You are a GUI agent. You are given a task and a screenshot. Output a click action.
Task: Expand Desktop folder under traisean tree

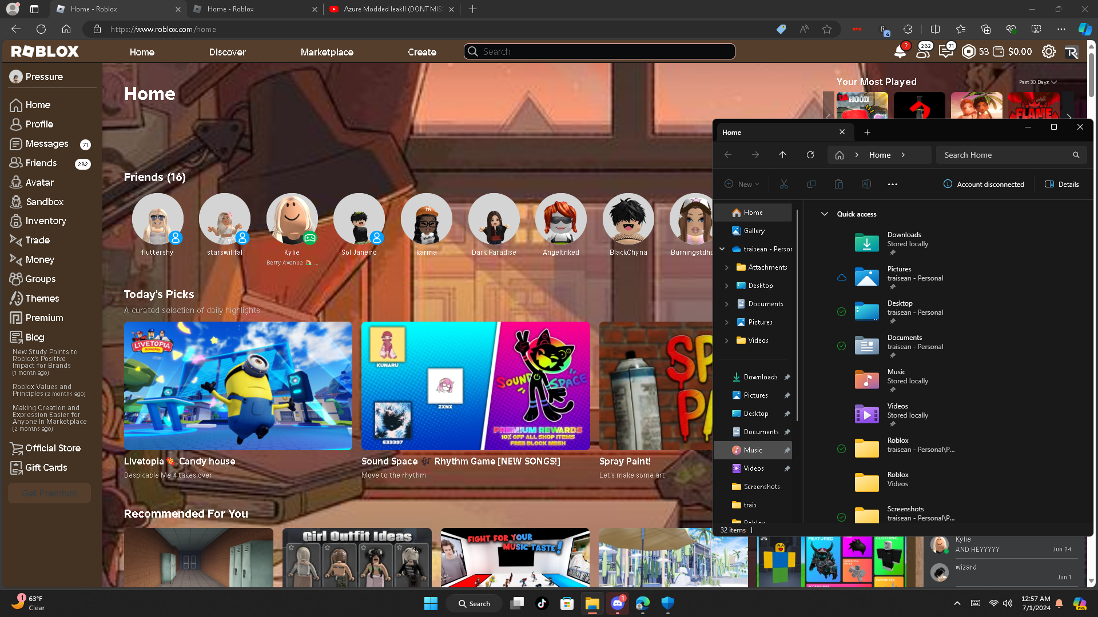tap(727, 286)
